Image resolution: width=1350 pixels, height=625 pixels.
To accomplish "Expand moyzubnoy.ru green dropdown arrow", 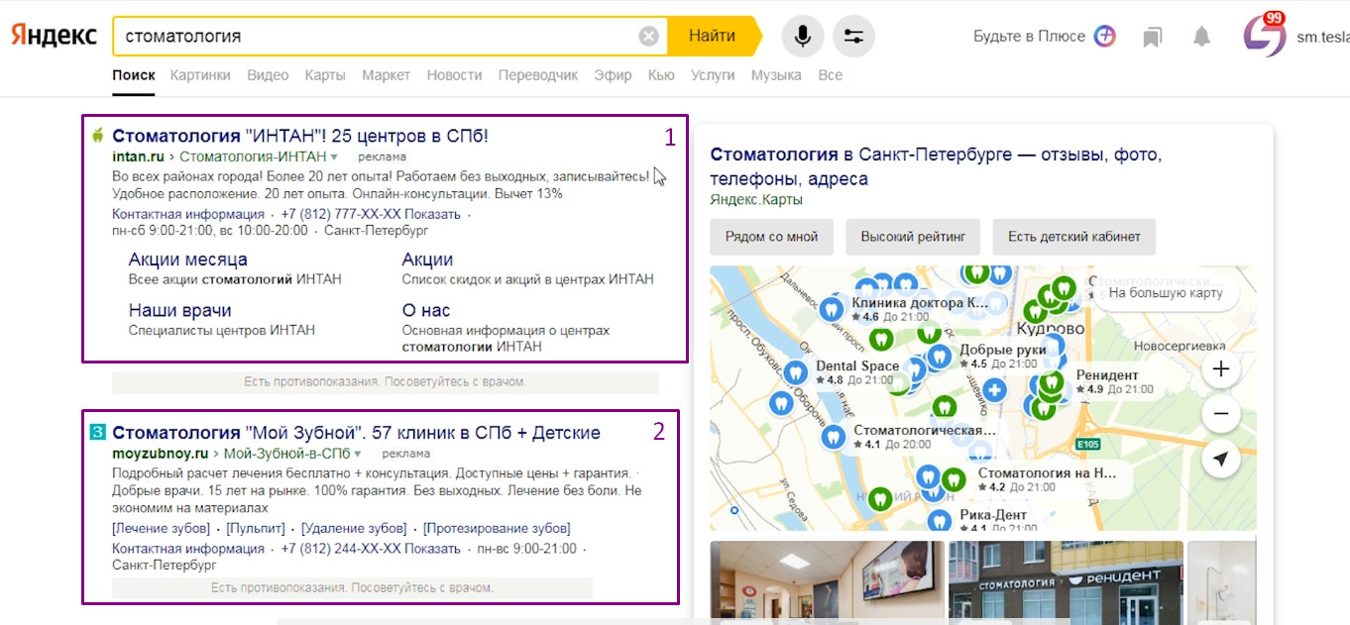I will 358,455.
